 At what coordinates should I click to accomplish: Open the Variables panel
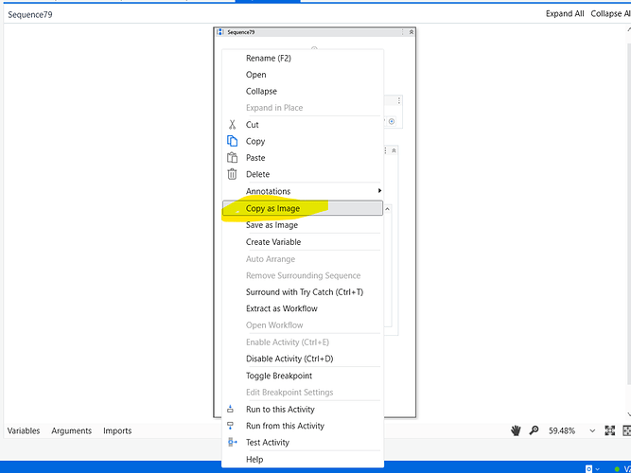coord(24,430)
